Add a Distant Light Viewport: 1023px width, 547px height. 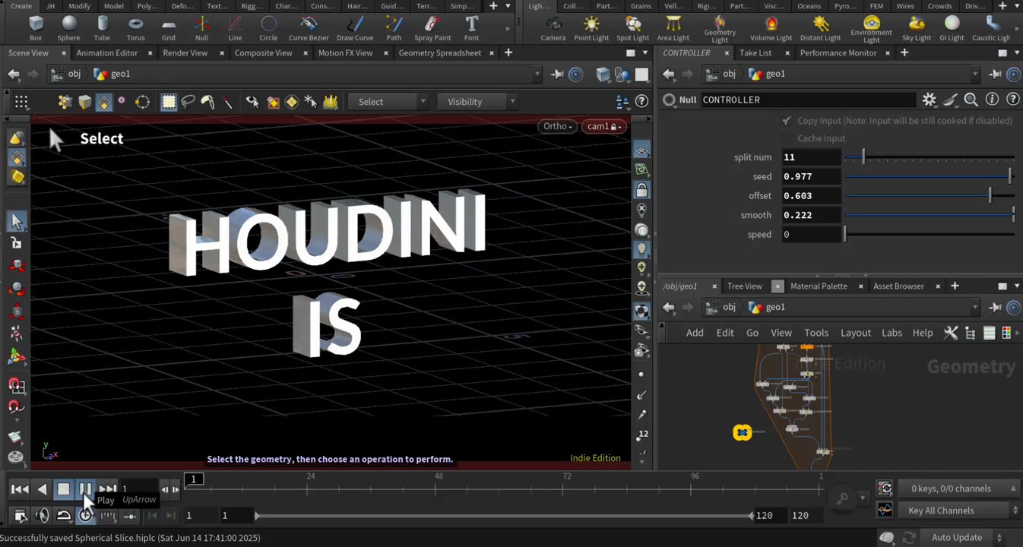[820, 28]
